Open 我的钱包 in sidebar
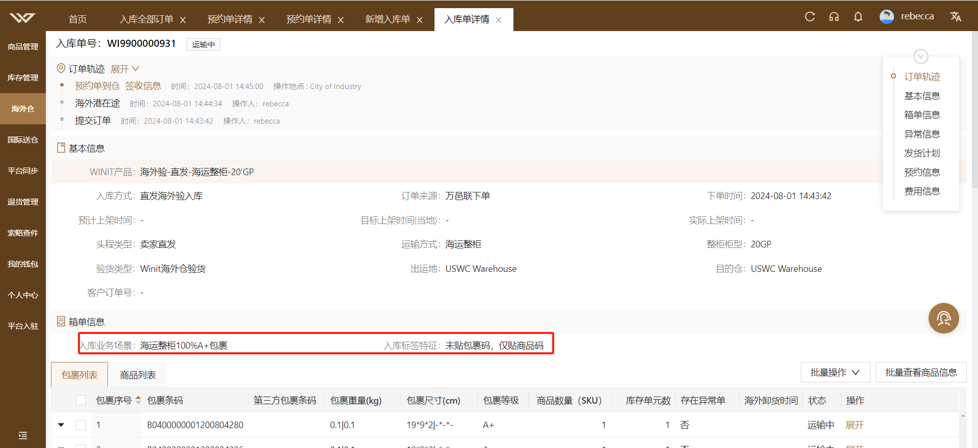Image resolution: width=978 pixels, height=448 pixels. coord(23,264)
